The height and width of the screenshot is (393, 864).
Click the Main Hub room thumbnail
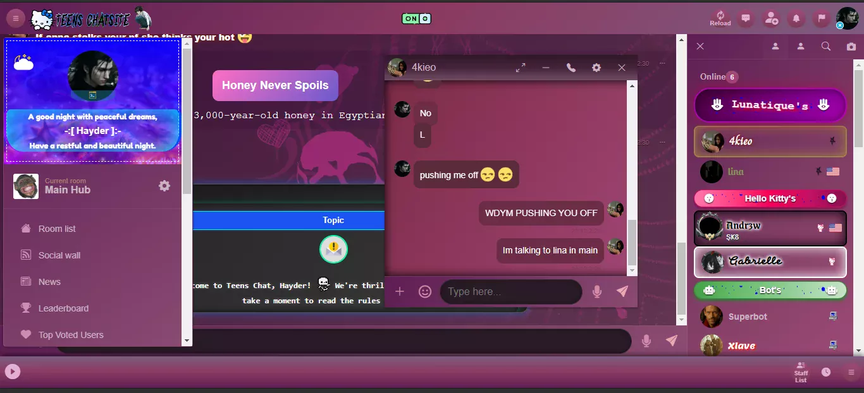tap(26, 186)
